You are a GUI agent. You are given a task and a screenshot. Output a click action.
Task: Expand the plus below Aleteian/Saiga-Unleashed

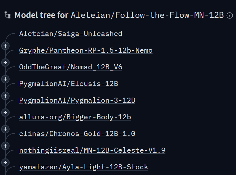point(5,46)
